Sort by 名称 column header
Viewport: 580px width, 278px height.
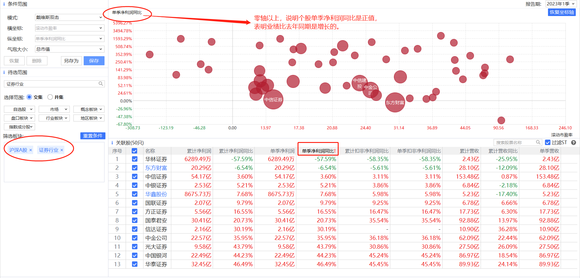(150, 151)
